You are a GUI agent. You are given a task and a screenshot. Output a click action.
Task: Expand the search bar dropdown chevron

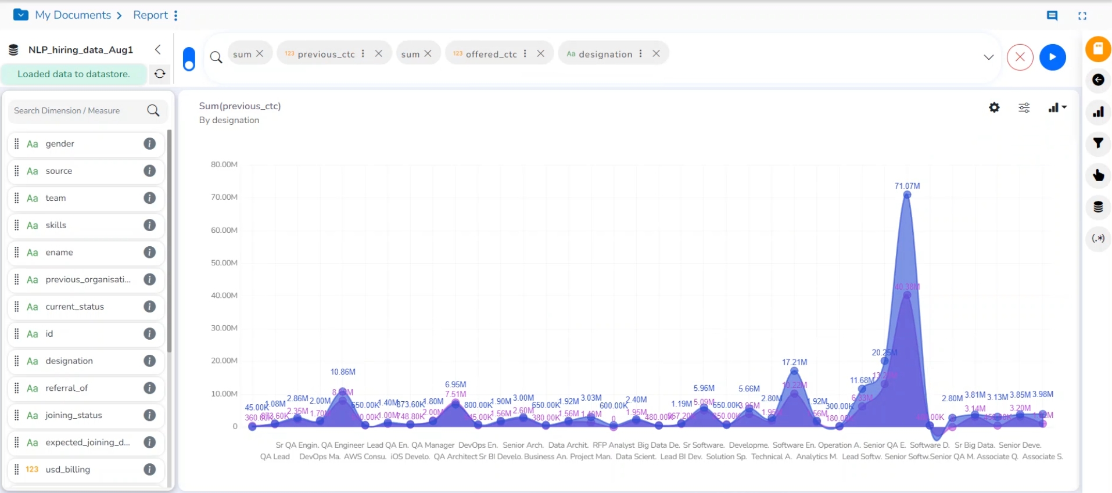pos(988,57)
